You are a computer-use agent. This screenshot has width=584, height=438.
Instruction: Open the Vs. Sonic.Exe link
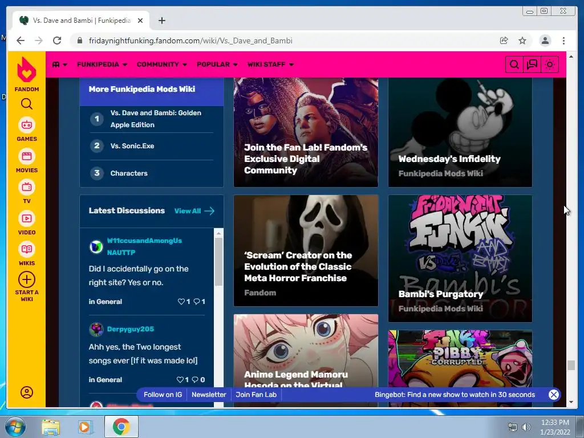(x=132, y=146)
